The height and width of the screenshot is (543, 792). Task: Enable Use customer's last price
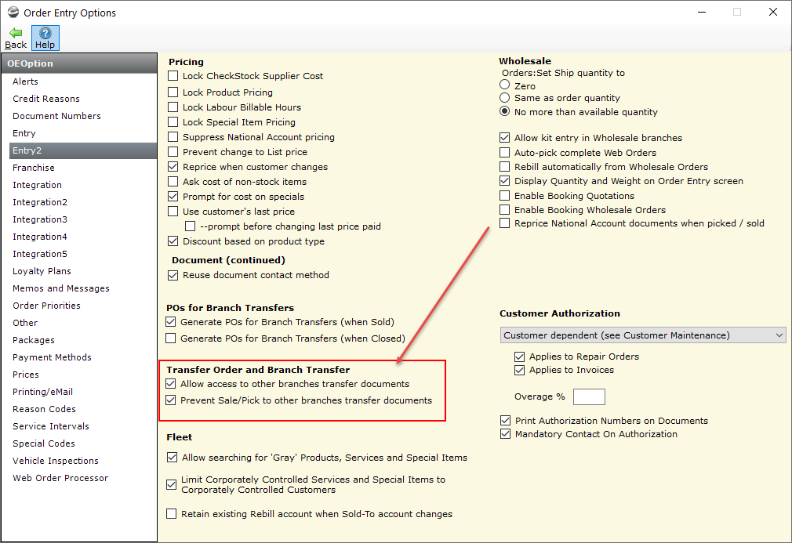tap(173, 212)
